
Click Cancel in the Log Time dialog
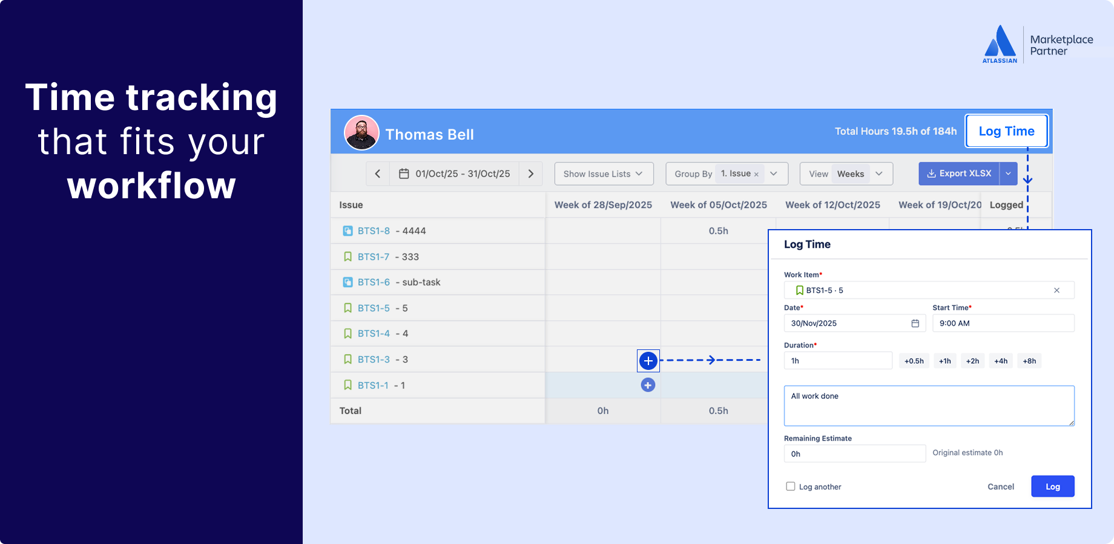(x=1000, y=486)
